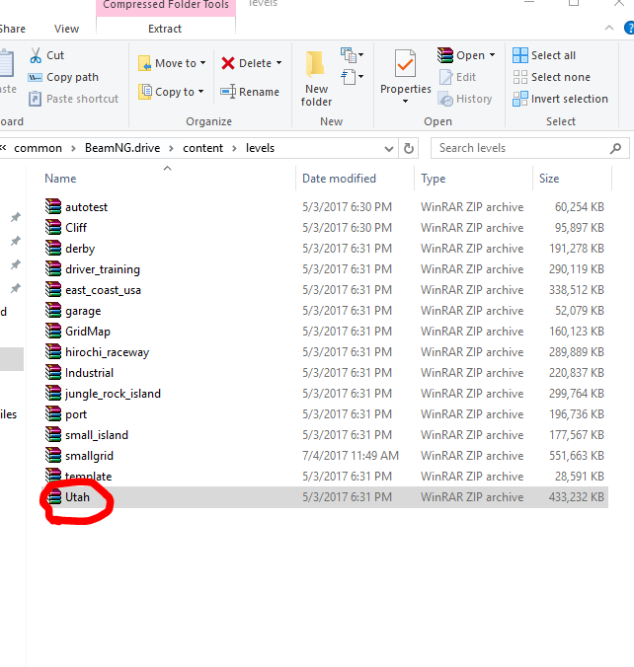634x667 pixels.
Task: Expand the Copy to dropdown arrow
Action: (201, 92)
